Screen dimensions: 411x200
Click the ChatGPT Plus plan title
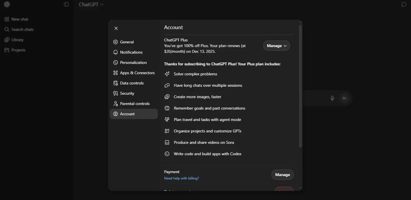tap(176, 40)
